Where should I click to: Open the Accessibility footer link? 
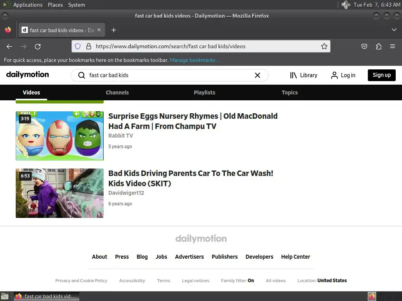132,281
